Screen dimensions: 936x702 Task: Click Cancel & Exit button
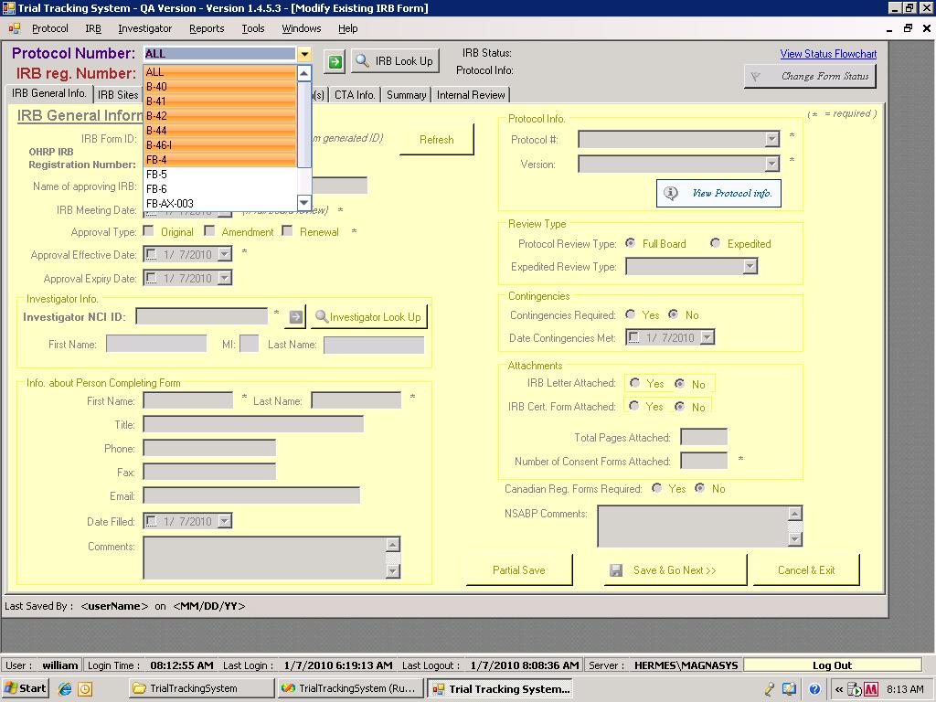tap(806, 570)
